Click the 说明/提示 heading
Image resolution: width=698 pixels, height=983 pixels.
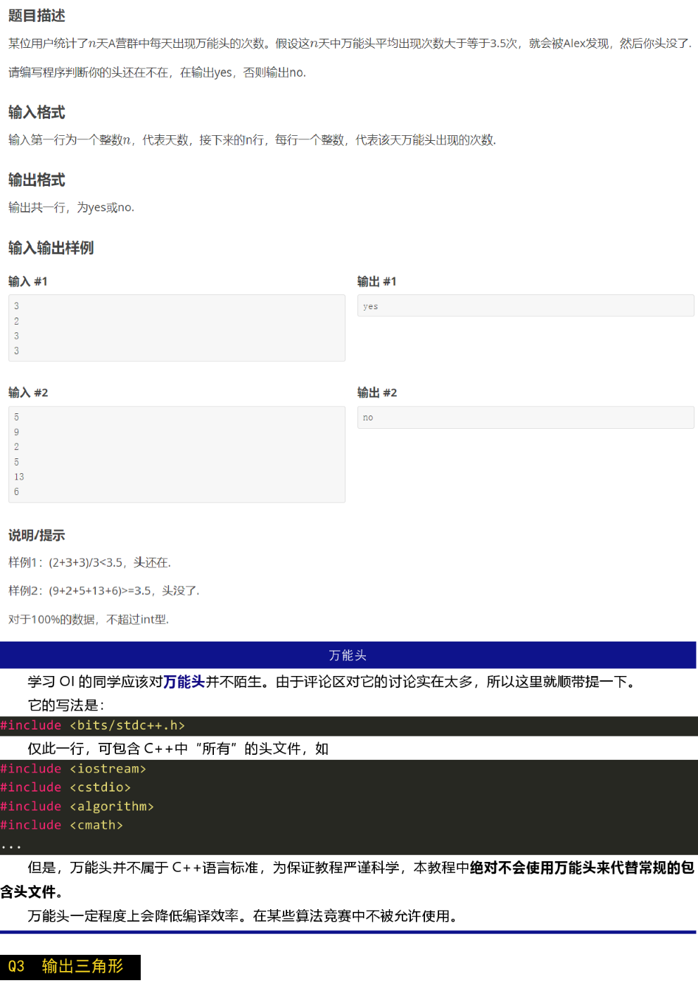coord(37,535)
